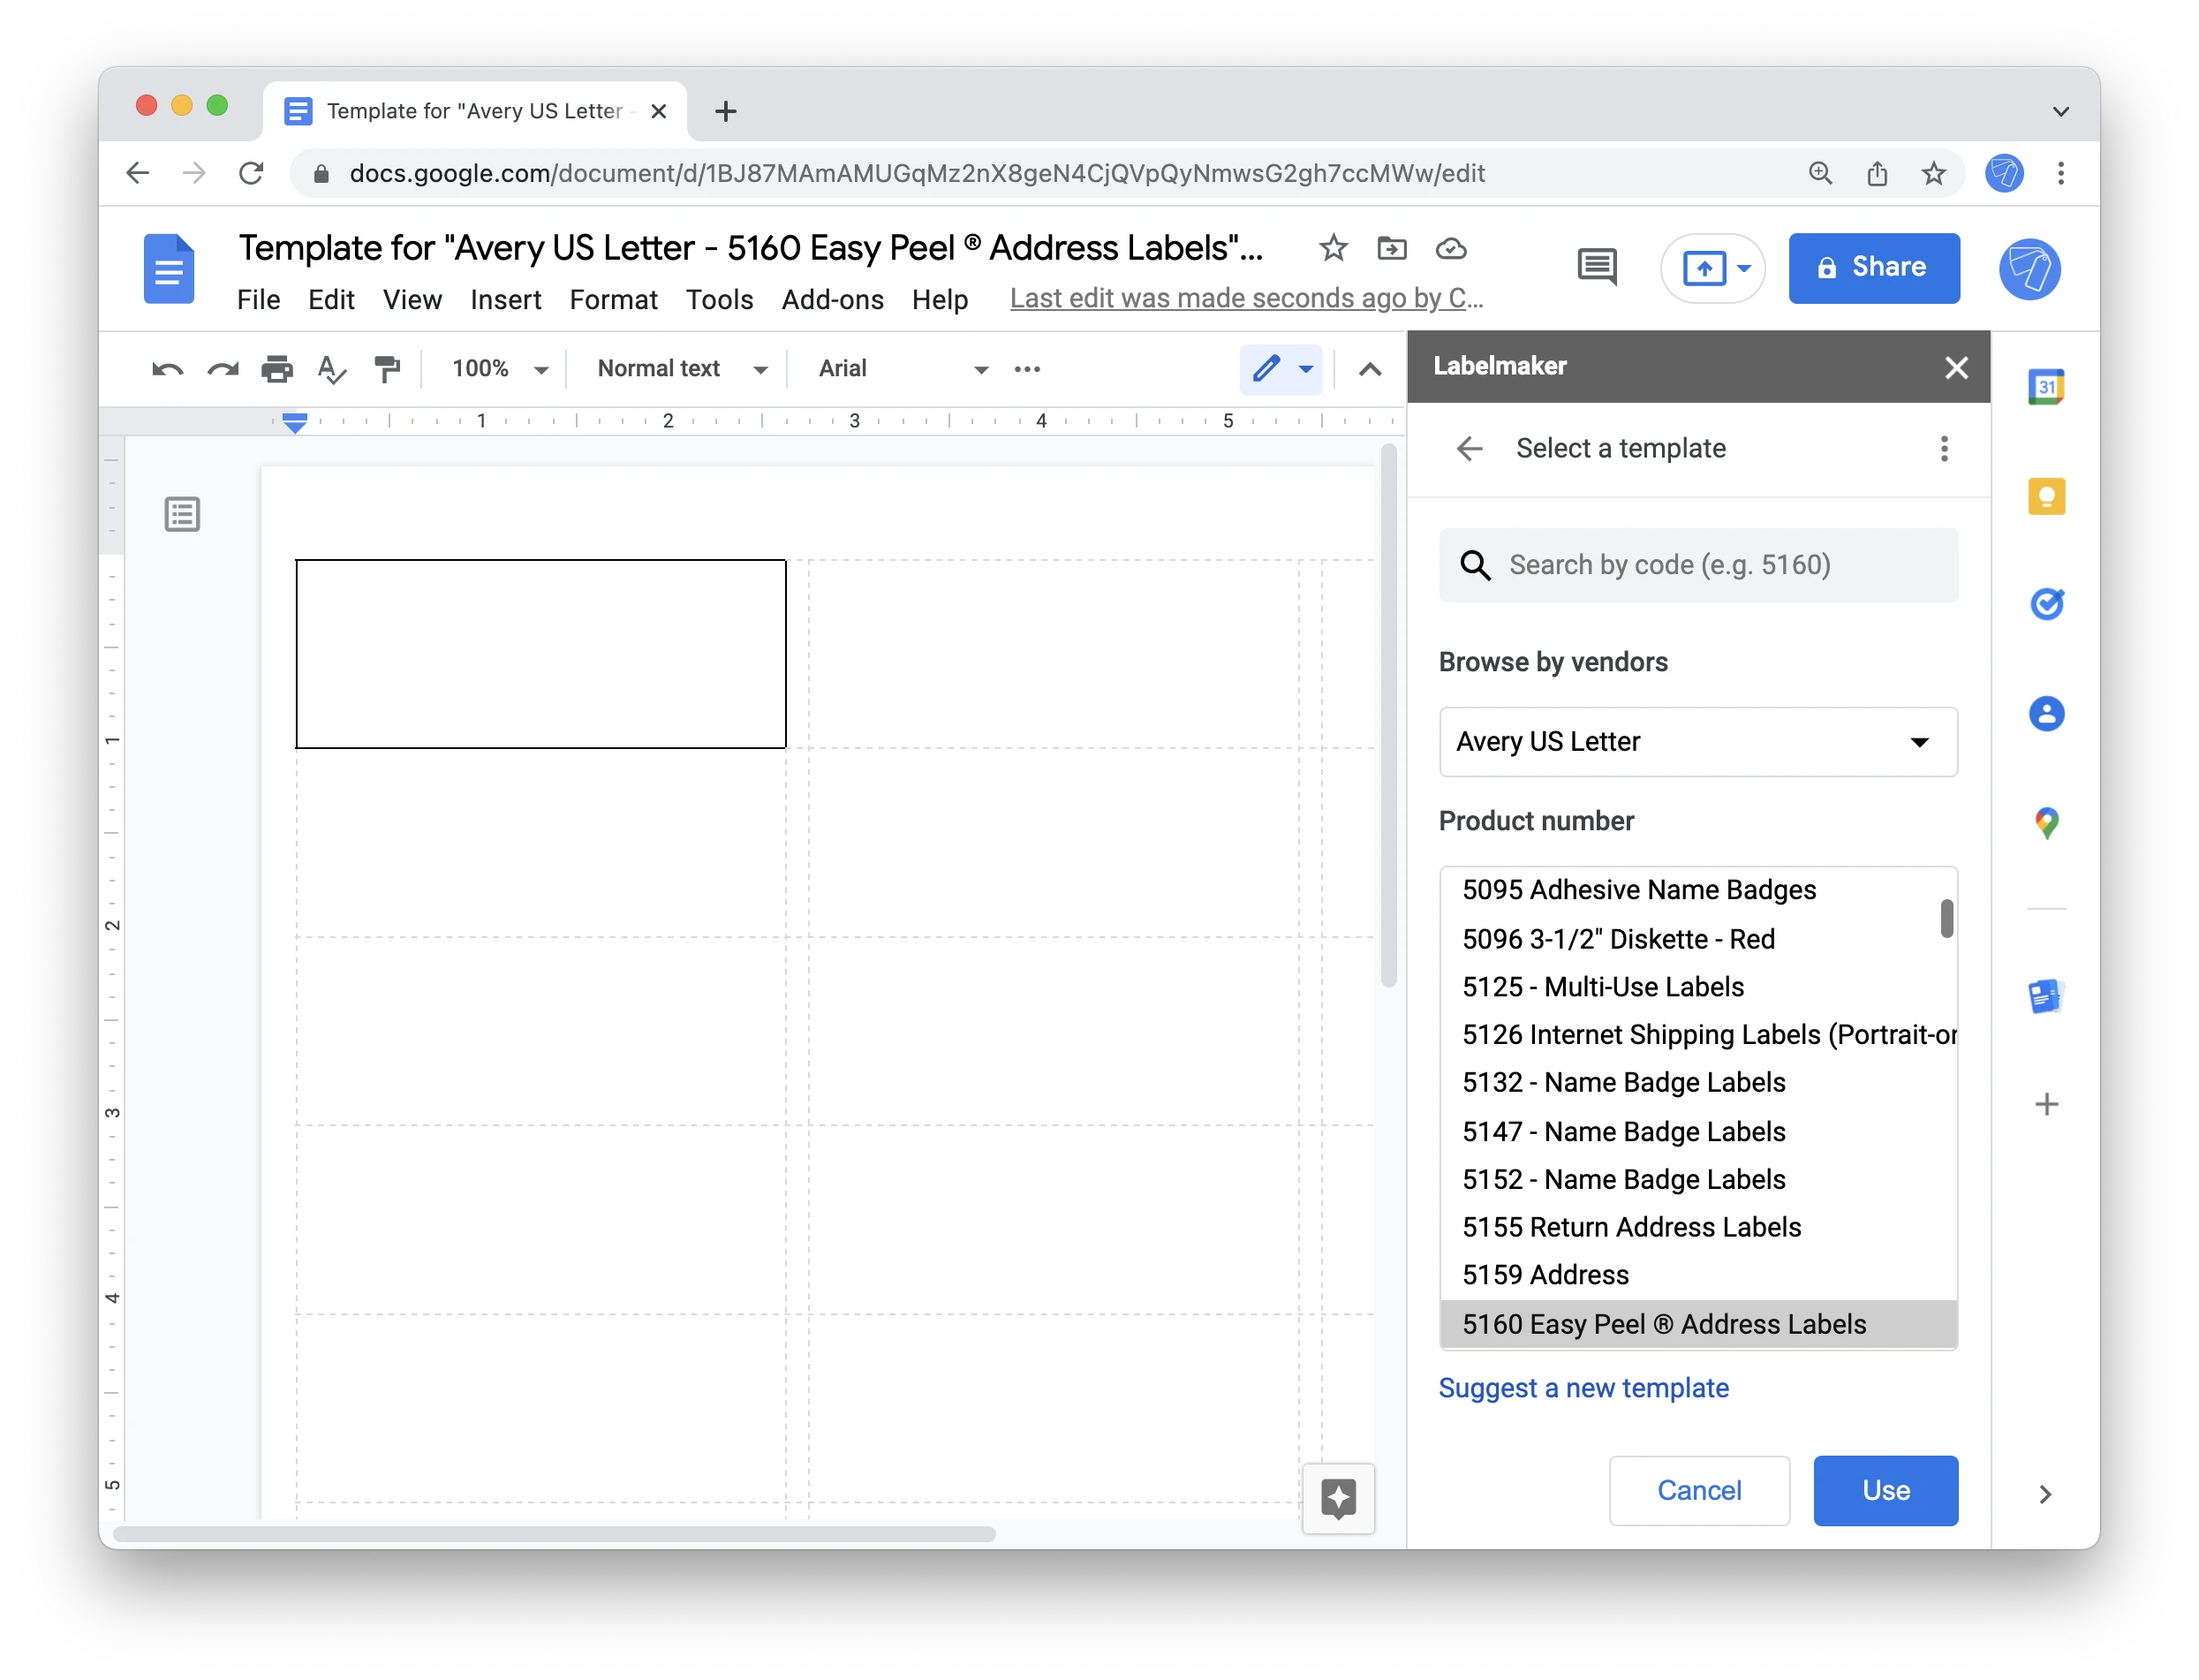Expand the font selector Arial dropdown

(976, 369)
